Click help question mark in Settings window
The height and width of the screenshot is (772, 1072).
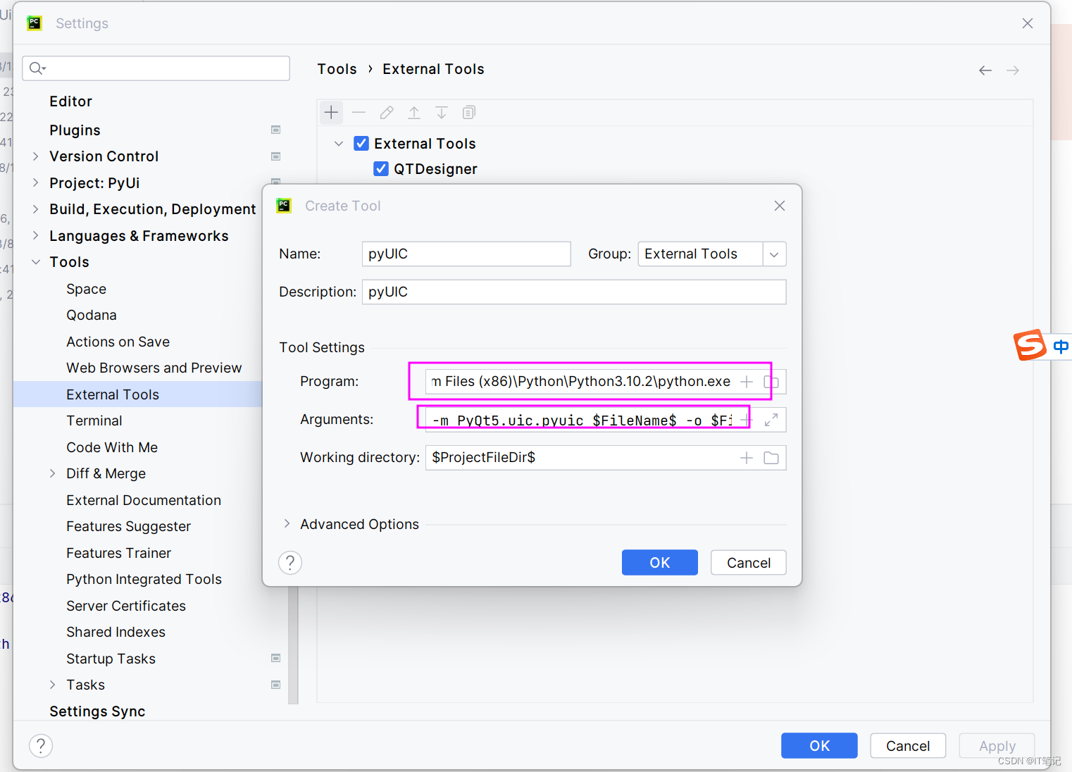41,746
